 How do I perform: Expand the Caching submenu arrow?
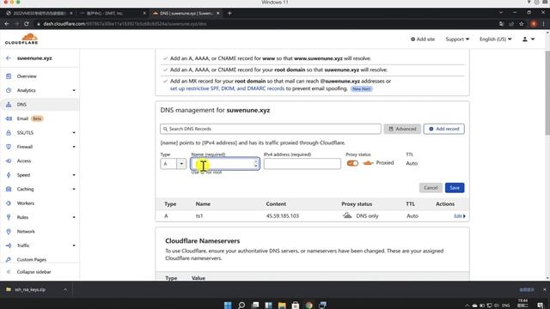tap(74, 189)
